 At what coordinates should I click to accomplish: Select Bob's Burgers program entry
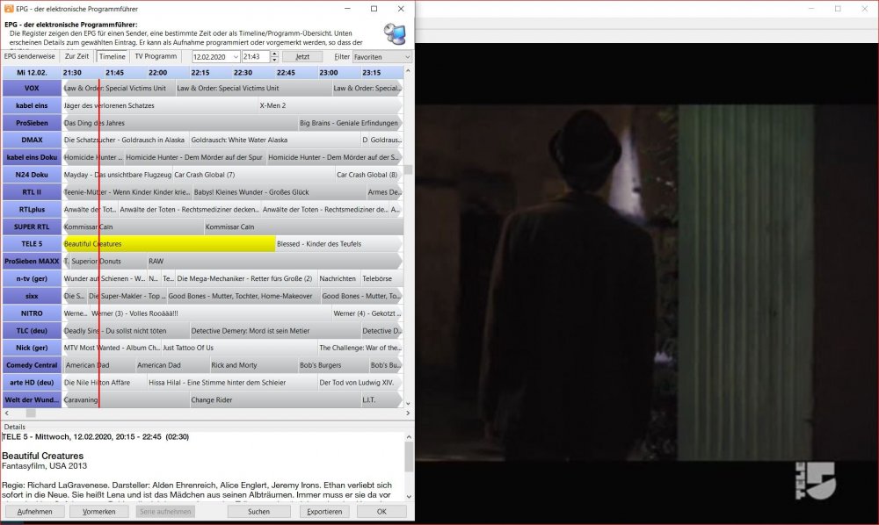(333, 365)
